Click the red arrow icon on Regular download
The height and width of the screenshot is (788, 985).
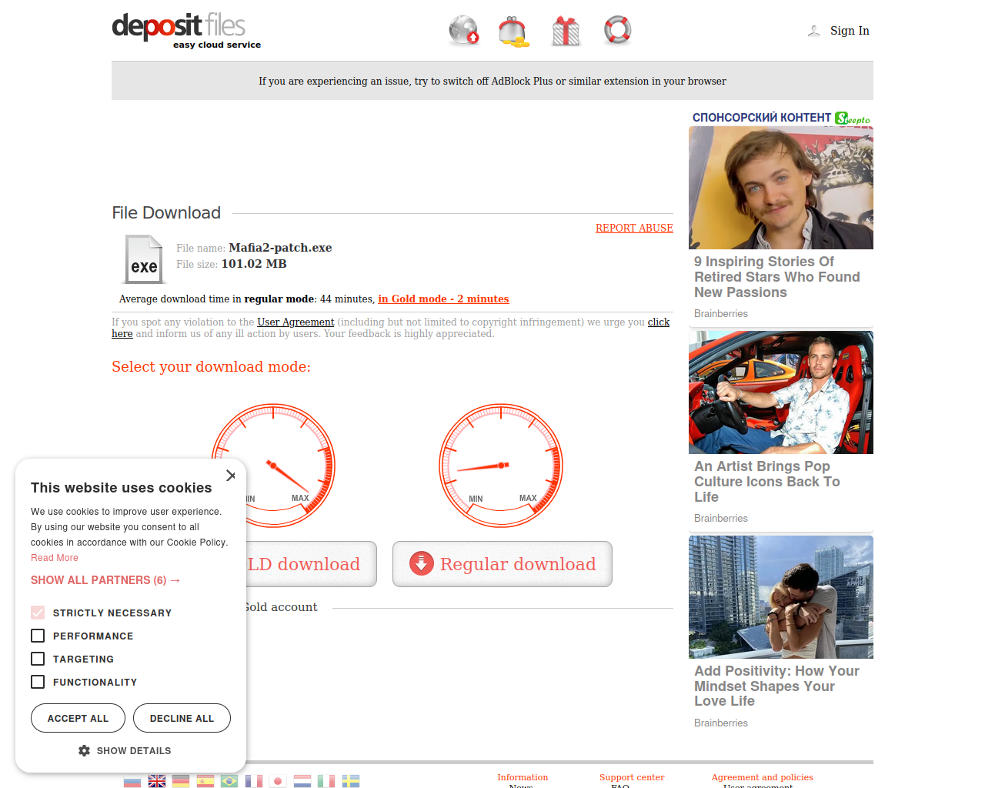(421, 563)
